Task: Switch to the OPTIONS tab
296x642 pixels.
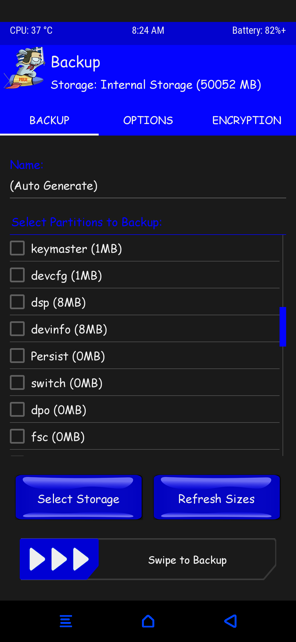Action: point(148,120)
